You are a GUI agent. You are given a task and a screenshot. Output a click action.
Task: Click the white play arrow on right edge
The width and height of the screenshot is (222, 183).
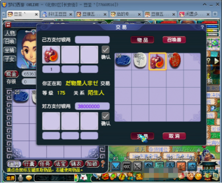(x=216, y=61)
